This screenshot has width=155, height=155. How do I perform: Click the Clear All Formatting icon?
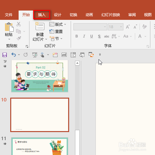pyautogui.click(x=144, y=27)
